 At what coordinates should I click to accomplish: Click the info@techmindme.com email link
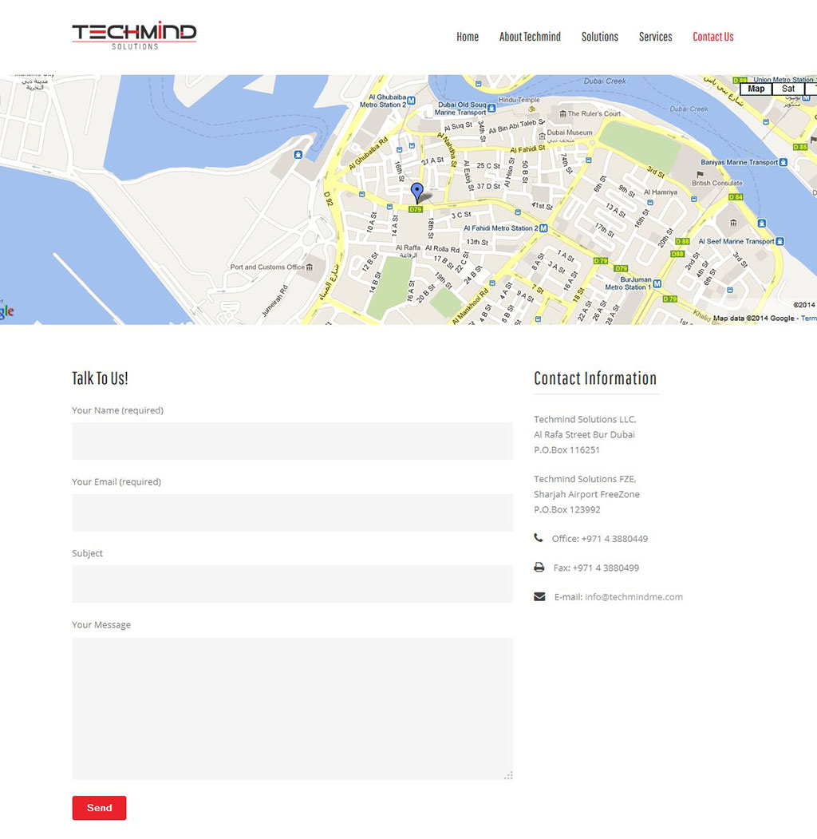tap(633, 597)
